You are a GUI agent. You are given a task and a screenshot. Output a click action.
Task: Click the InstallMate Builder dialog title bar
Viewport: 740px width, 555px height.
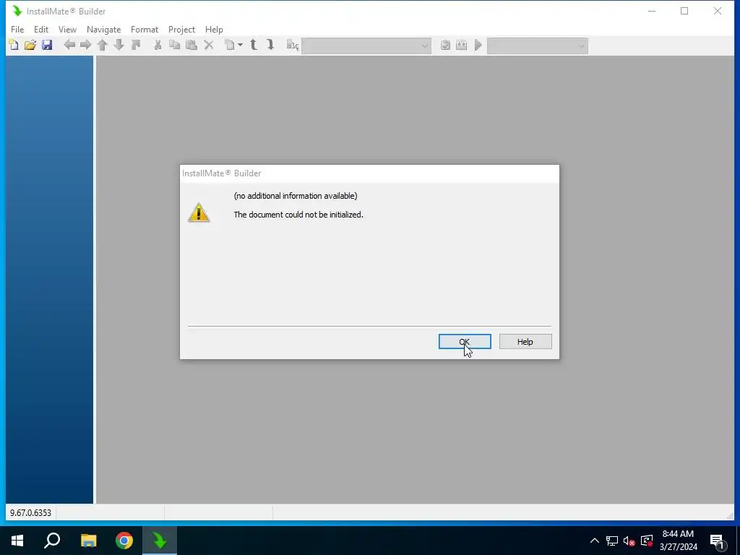(369, 173)
